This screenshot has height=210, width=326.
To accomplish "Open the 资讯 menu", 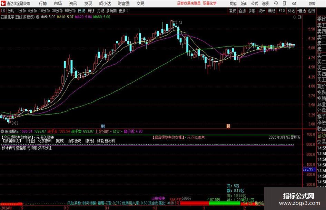I will coord(73,3).
